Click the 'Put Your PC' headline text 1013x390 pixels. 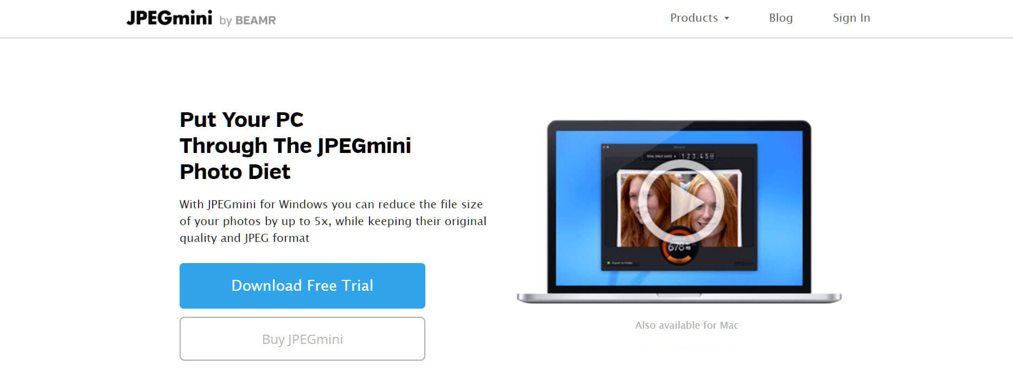(x=241, y=120)
